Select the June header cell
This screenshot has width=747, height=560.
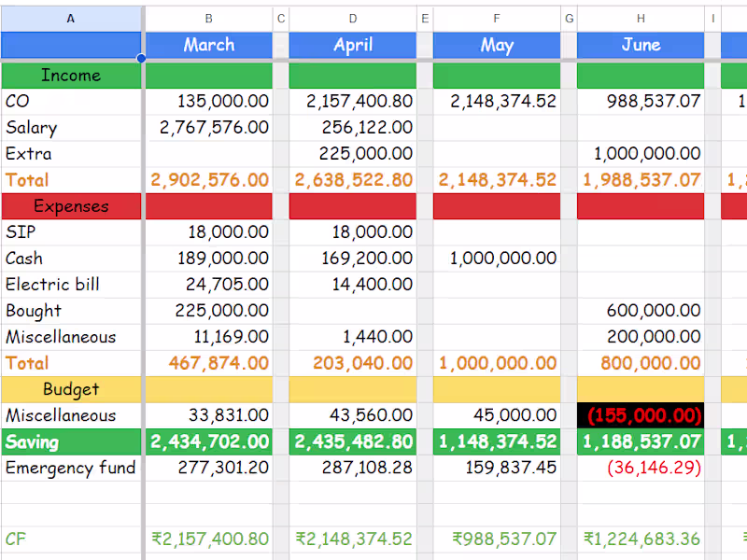tap(641, 45)
